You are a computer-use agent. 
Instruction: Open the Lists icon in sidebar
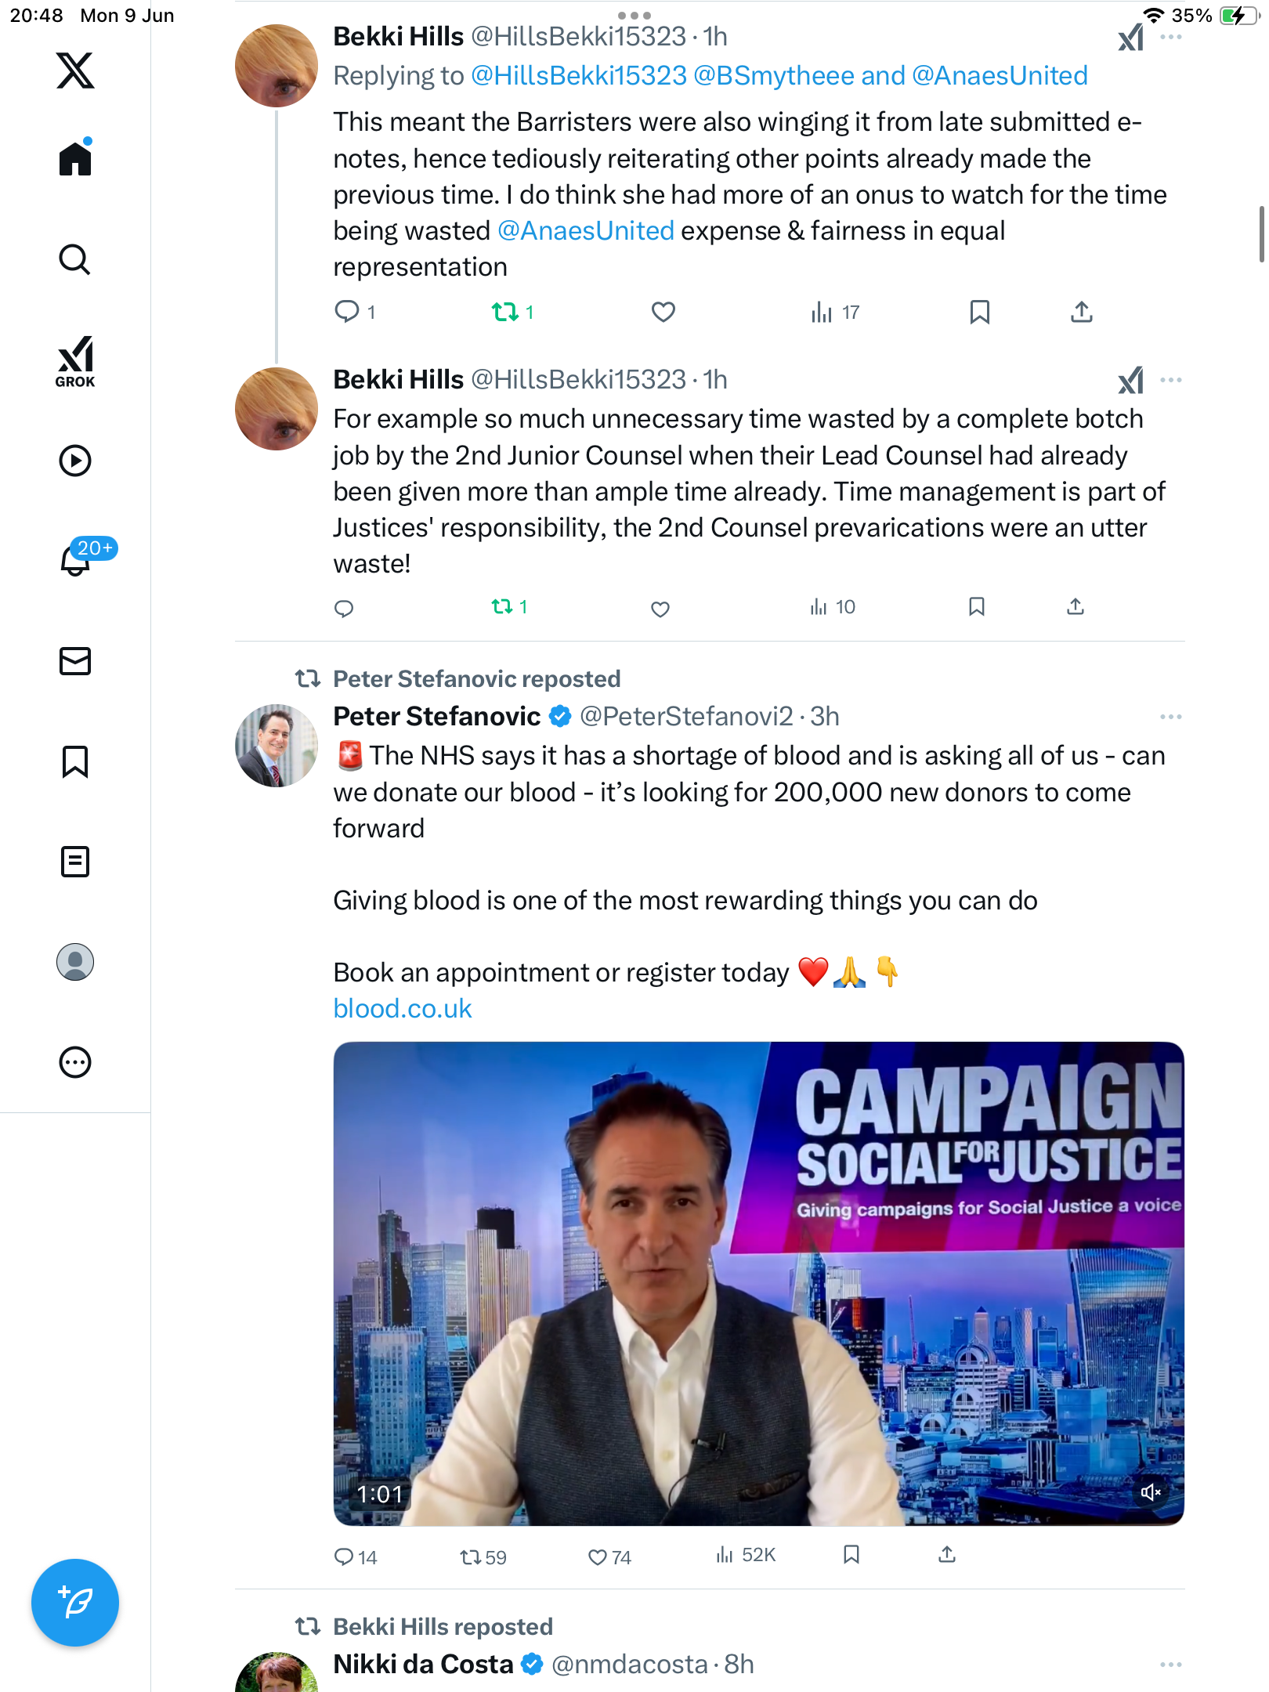click(75, 862)
